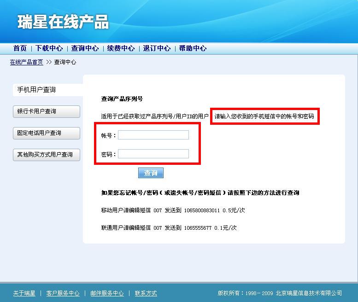Visit 客户服务中心 in the footer
Screen dimensions: 358x302
coord(63,293)
